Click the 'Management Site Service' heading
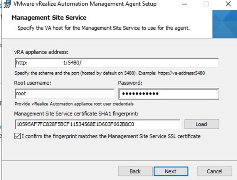 (x=49, y=18)
